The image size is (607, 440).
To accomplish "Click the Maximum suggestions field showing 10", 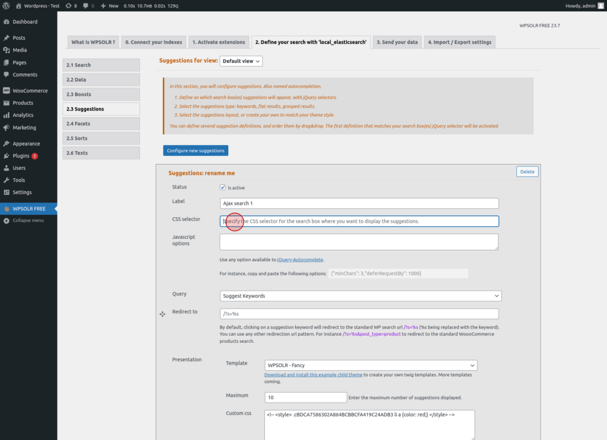I will click(x=306, y=397).
